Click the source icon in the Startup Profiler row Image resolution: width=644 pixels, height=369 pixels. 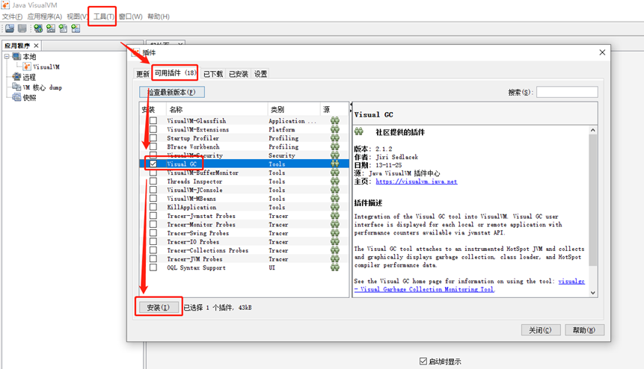click(335, 137)
